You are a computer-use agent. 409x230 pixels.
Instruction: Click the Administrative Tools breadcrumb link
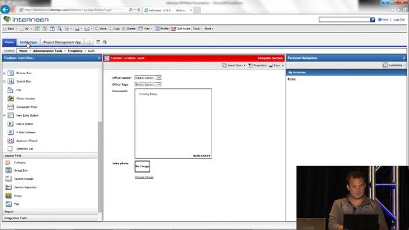[x=48, y=51]
